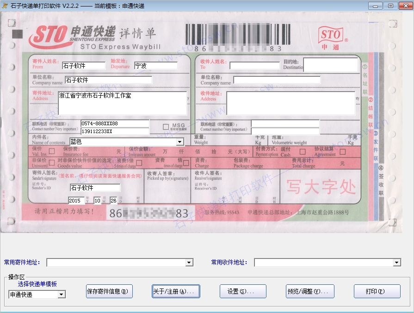Focus the 寄件人姓名 sender name field

pos(84,66)
